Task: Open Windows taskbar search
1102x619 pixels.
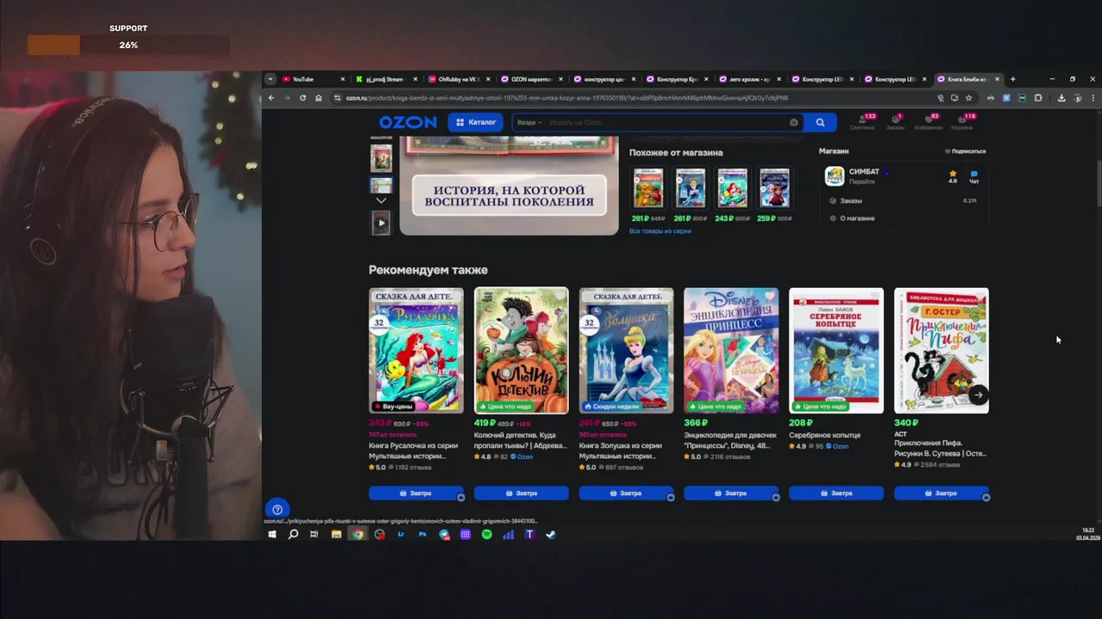Action: [293, 535]
